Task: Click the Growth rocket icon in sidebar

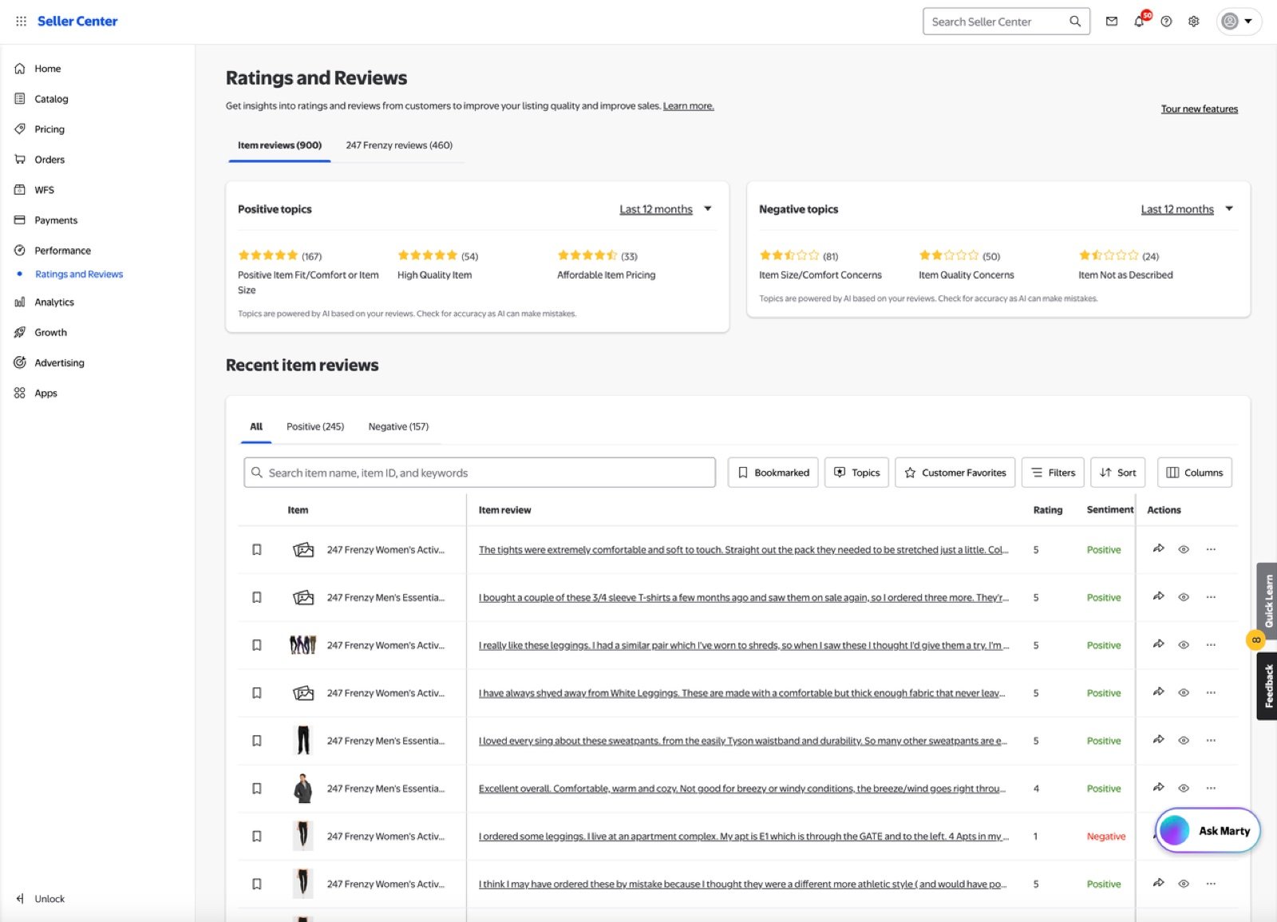Action: (20, 332)
